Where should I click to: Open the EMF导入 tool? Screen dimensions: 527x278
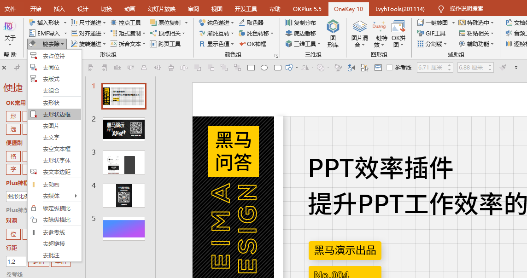point(45,33)
